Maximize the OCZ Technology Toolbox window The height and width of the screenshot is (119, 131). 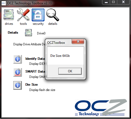click(x=113, y=2)
